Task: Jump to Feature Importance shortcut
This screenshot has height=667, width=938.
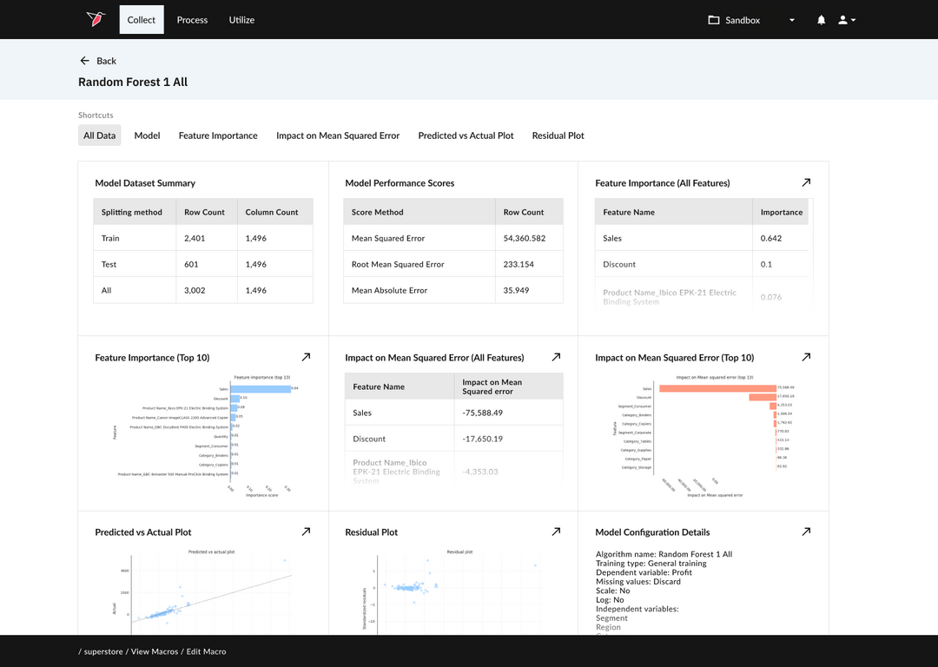Action: click(x=218, y=135)
